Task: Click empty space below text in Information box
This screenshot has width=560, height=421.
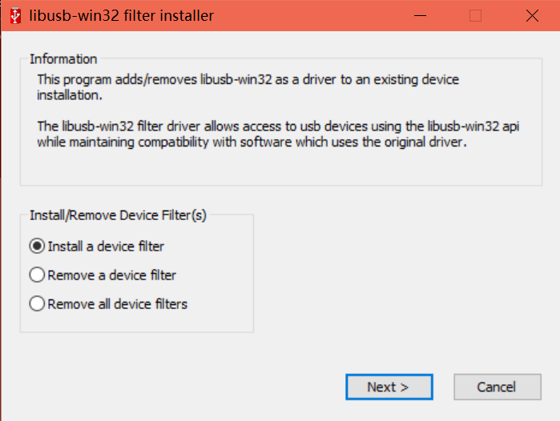Action: pos(280,168)
